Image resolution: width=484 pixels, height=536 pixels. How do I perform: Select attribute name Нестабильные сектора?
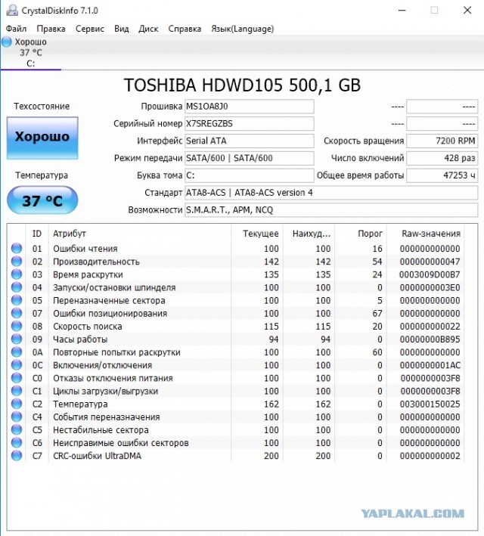(101, 430)
